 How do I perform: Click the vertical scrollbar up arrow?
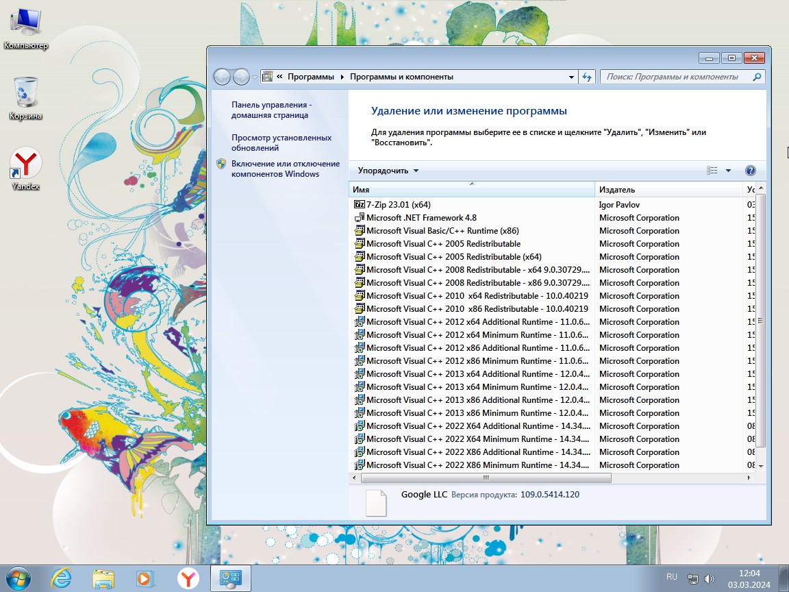click(761, 188)
